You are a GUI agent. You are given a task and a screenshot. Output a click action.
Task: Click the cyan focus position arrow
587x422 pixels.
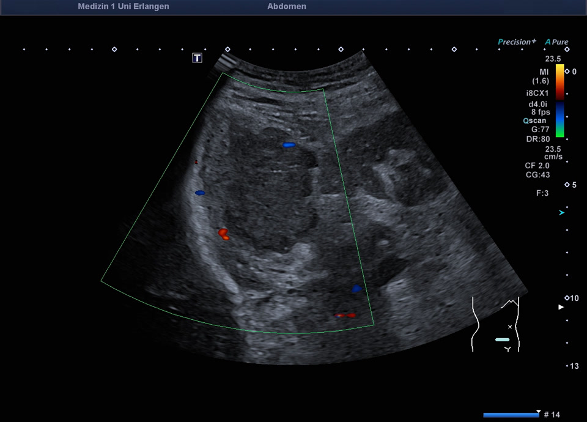(x=561, y=213)
